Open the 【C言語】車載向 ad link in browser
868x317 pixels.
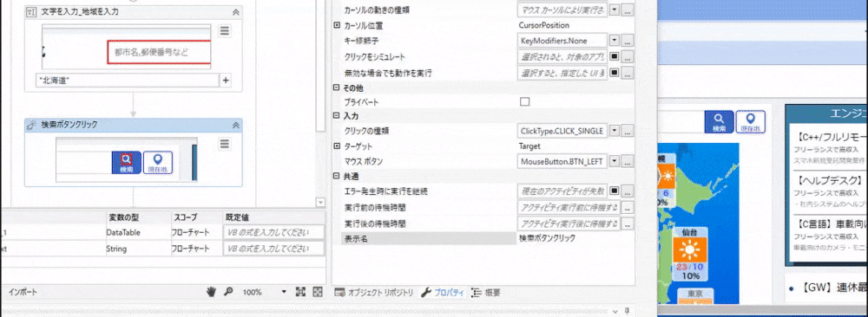tap(831, 223)
